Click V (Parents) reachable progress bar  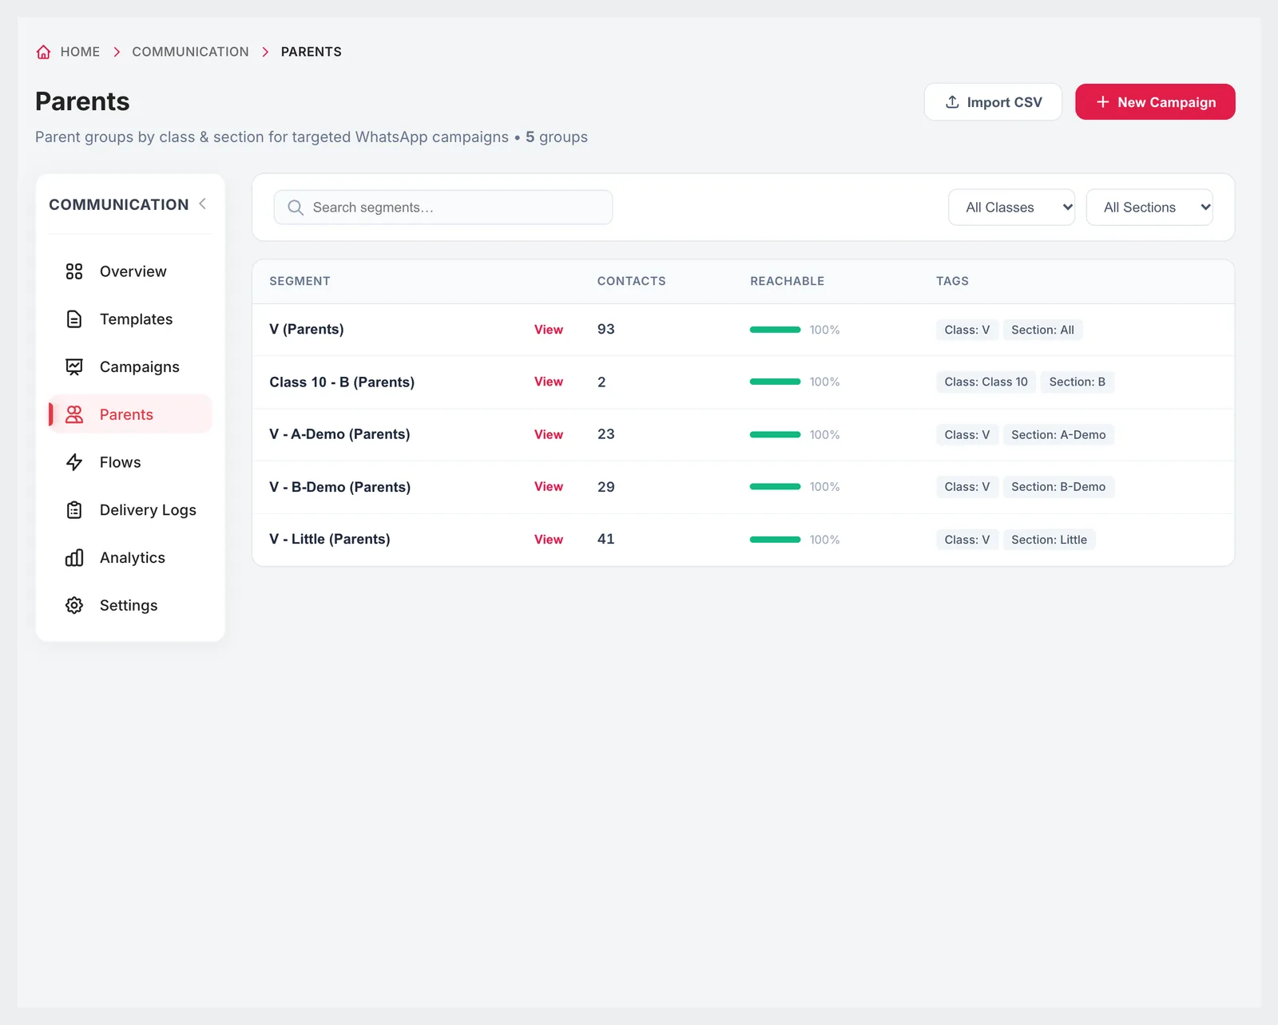point(775,330)
